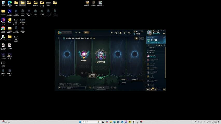Screen dimensions: 221x124
Task: Open Microsoft Edge desktop shortcut
Action: tap(10, 4)
